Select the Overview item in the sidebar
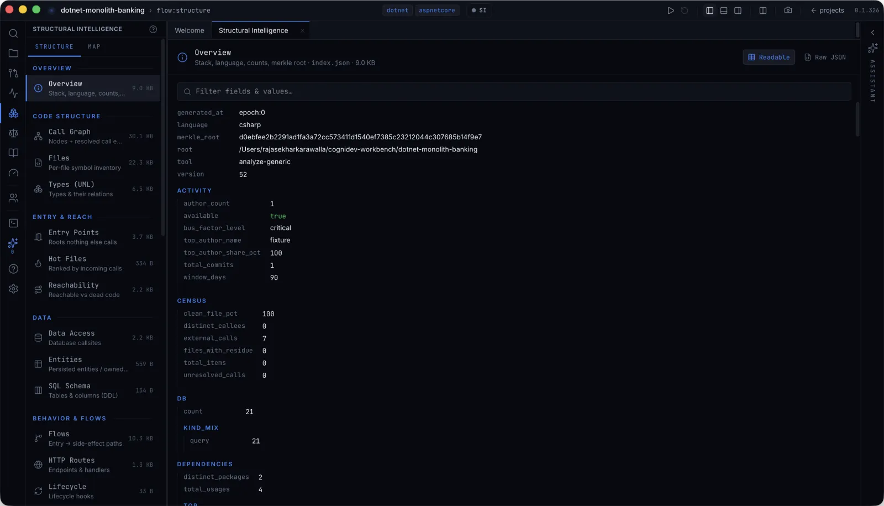The image size is (884, 506). click(93, 88)
